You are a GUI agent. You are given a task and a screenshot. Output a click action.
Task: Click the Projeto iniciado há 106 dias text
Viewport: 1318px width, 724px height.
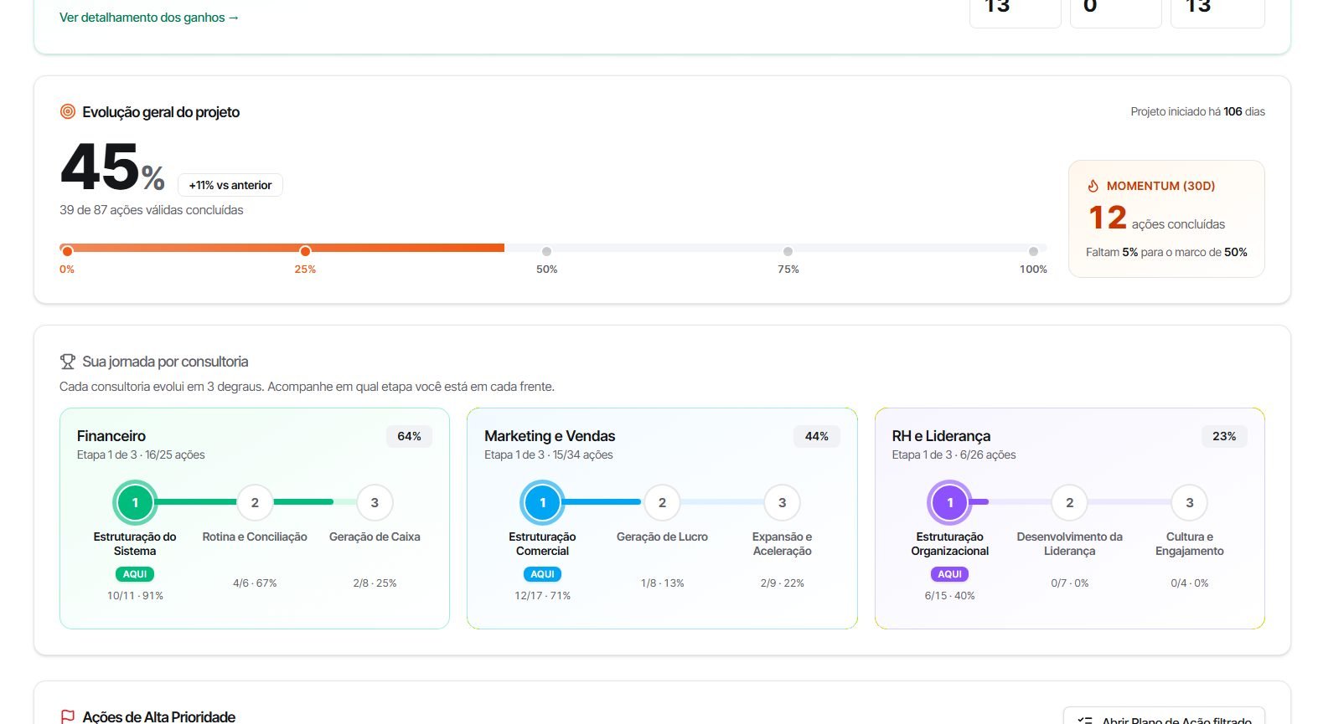coord(1197,111)
